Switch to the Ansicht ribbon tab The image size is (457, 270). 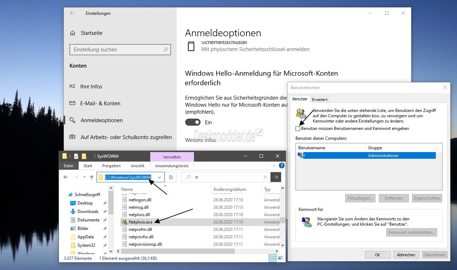[138, 166]
